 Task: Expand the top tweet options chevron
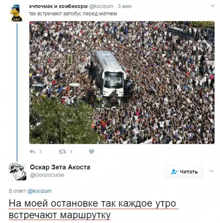point(213,6)
